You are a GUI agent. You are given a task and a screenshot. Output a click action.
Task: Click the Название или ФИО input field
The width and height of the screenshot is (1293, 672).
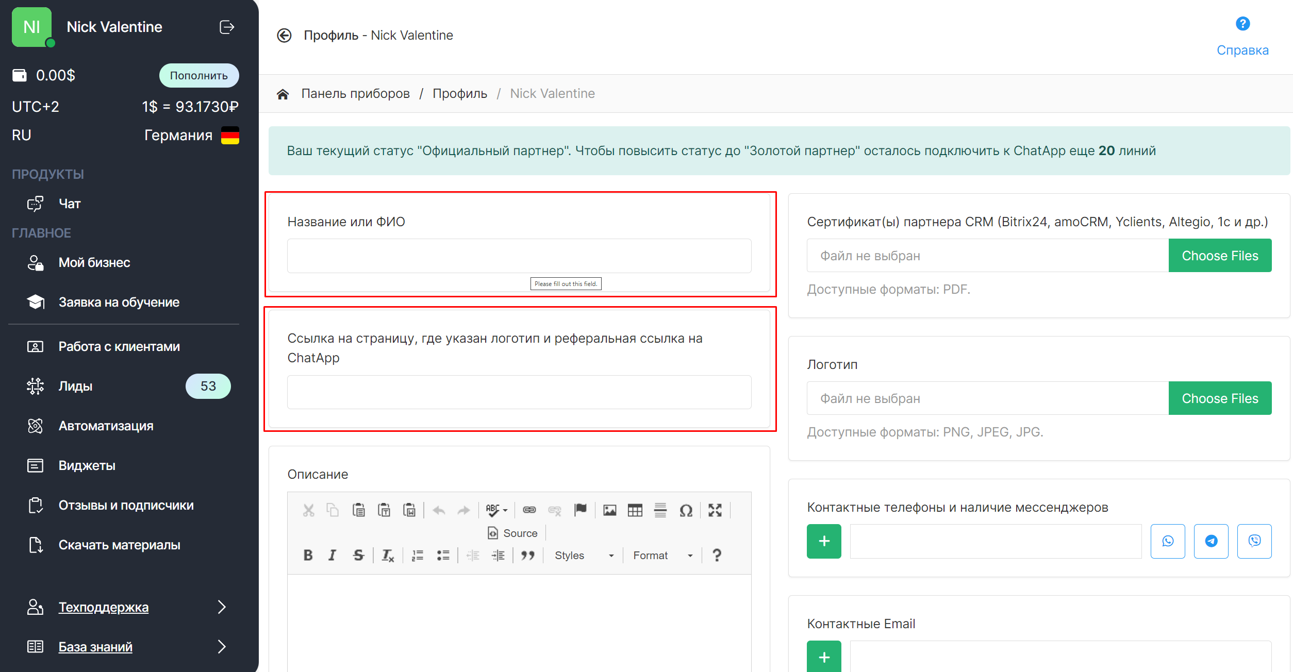tap(519, 256)
